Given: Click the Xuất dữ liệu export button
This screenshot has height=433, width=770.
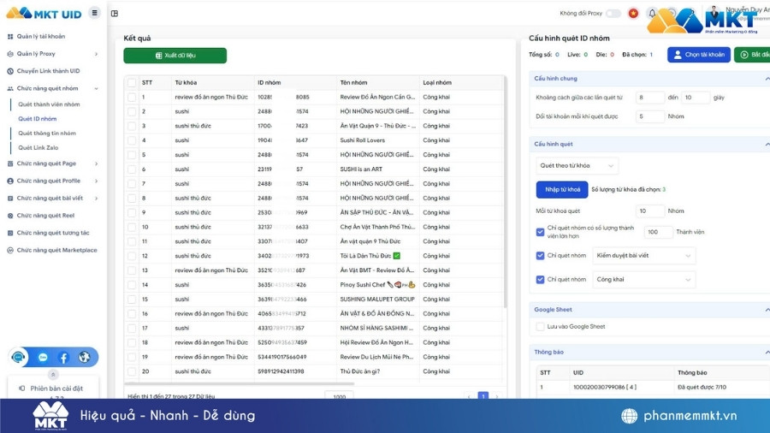Looking at the screenshot, I should (175, 56).
